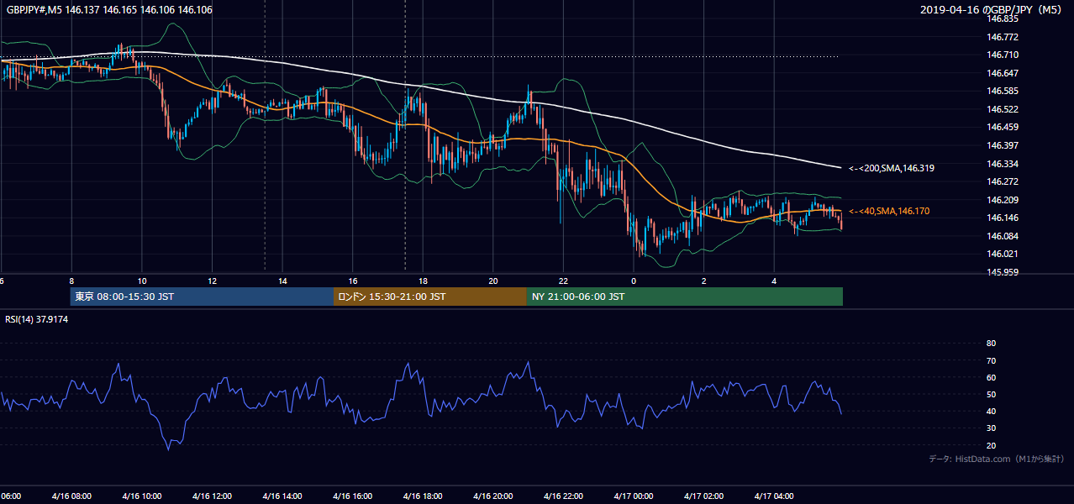Select the NY 21:00-06:00 JST session bar
The height and width of the screenshot is (504, 1074).
pyautogui.click(x=685, y=297)
